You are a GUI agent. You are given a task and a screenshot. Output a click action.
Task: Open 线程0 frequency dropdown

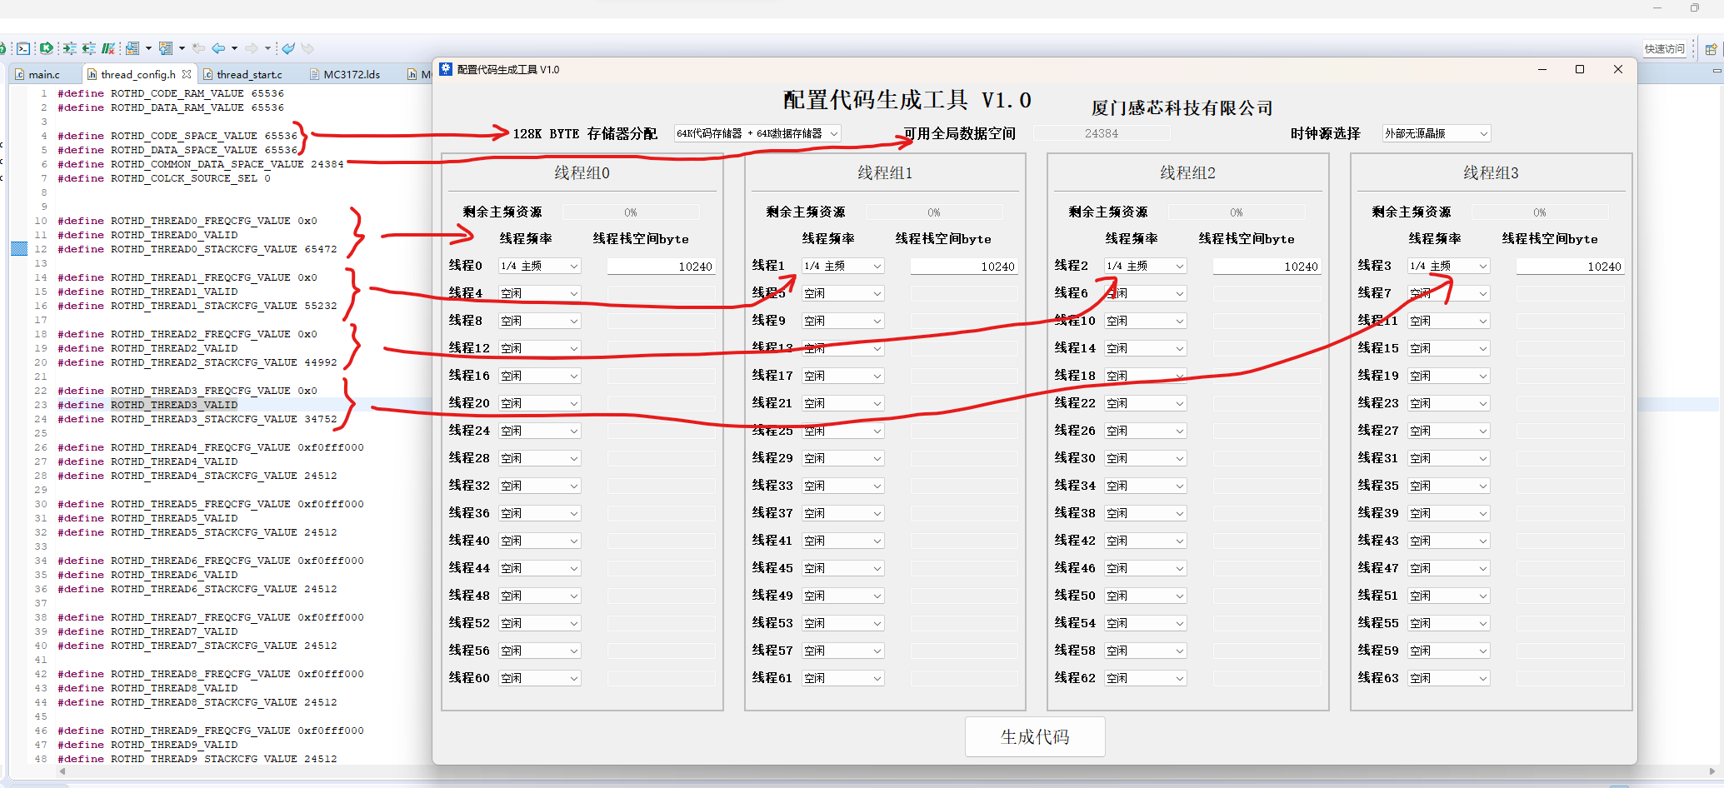540,266
